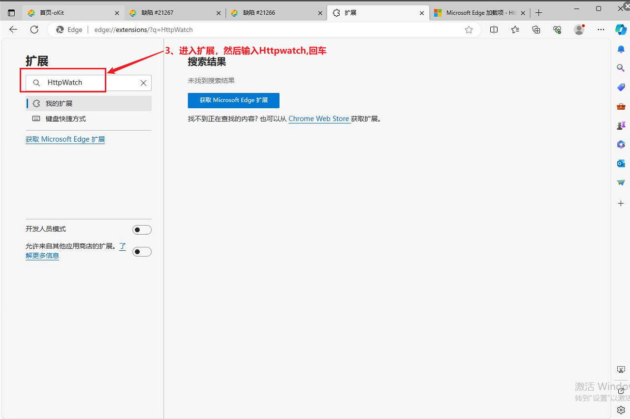Screen dimensions: 630x419
Task: Close the 缺陷 #21266 tab
Action: tap(320, 13)
